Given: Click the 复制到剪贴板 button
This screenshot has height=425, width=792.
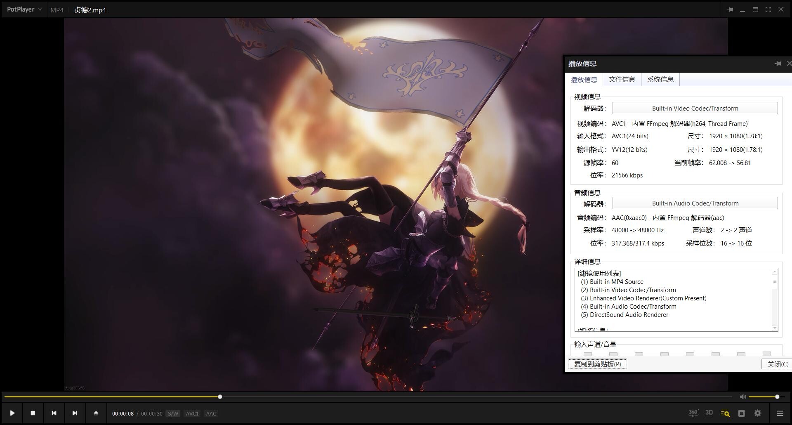Looking at the screenshot, I should click(x=597, y=364).
